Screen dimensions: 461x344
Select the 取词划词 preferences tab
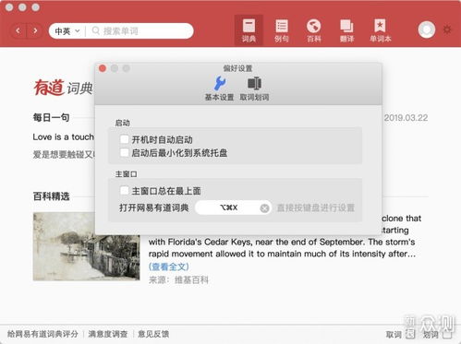(254, 89)
